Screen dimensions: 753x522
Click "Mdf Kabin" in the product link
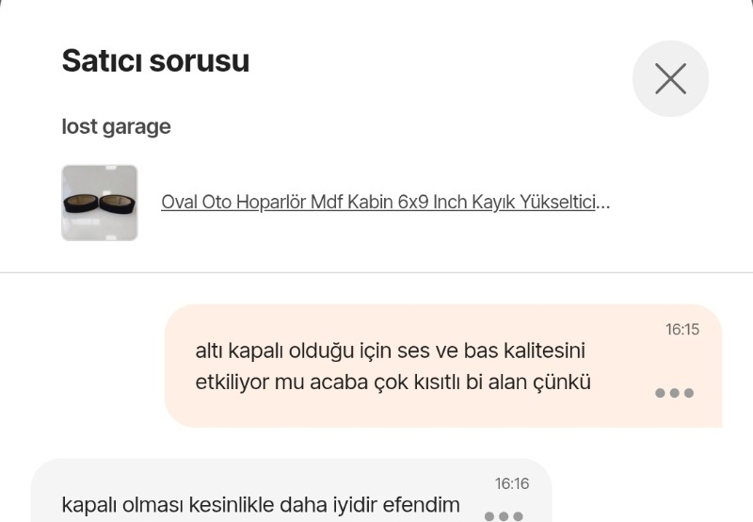356,203
